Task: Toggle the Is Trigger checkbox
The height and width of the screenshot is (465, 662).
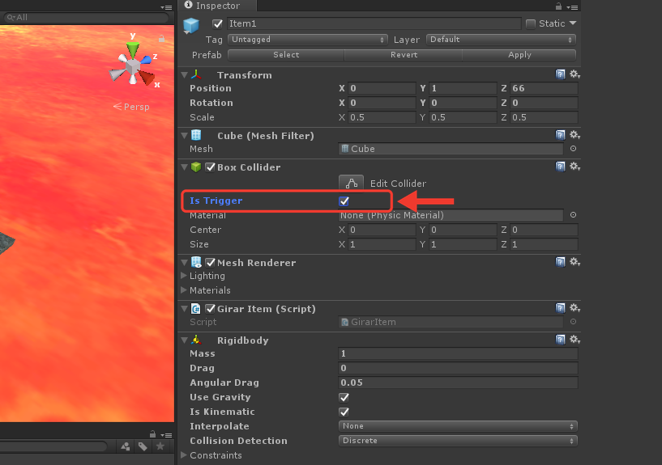Action: 344,201
